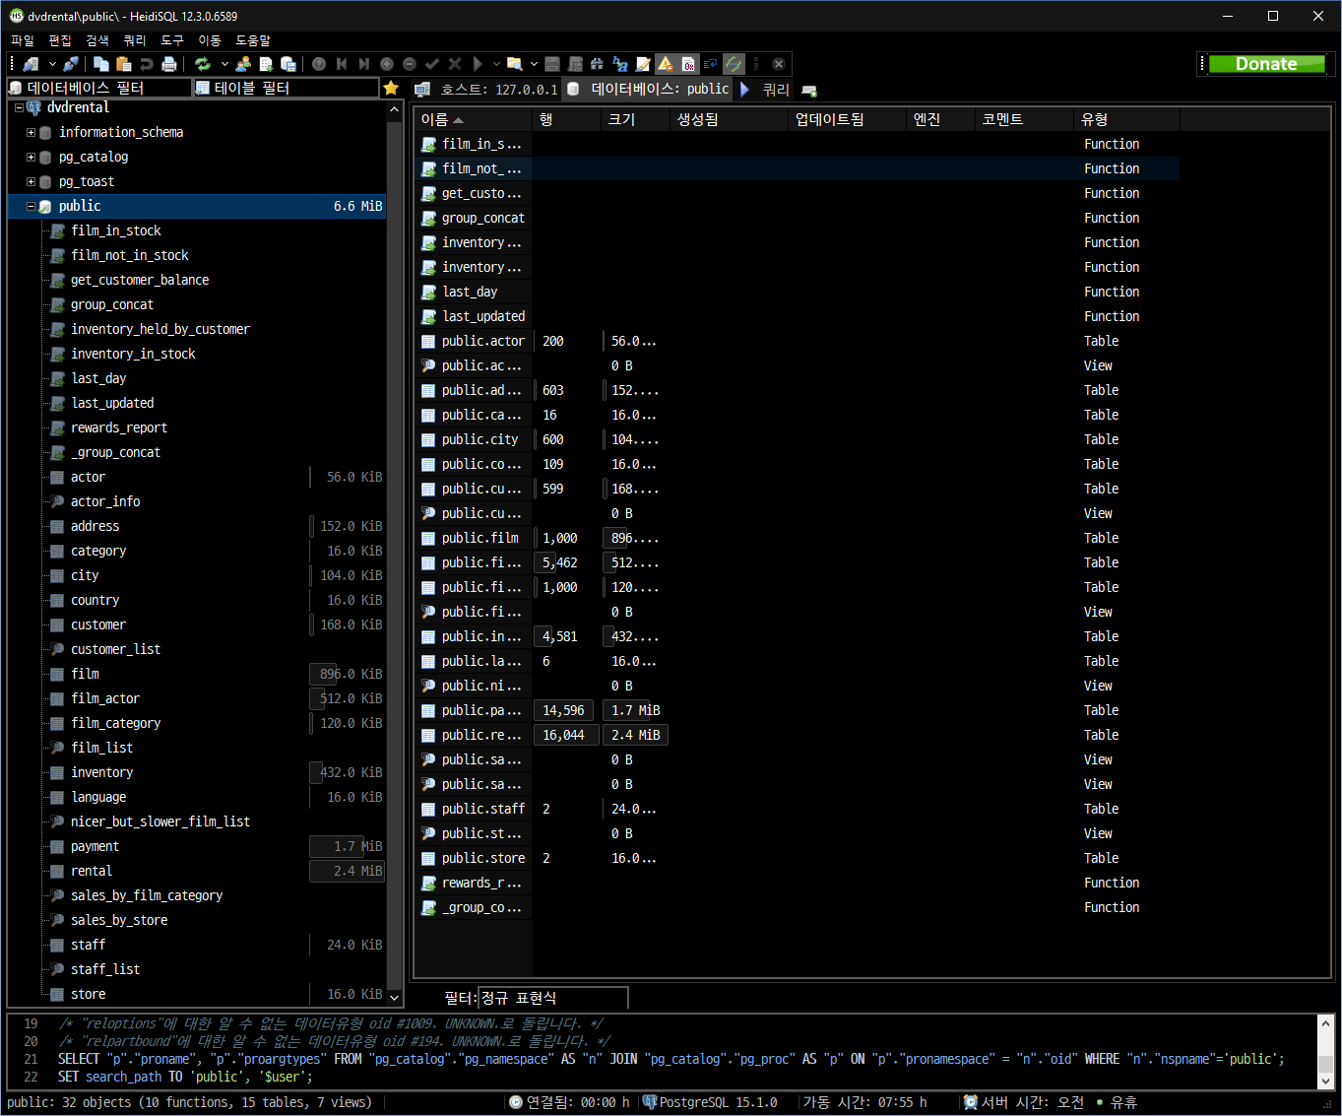Open the refresh dropdown arrow

224,64
